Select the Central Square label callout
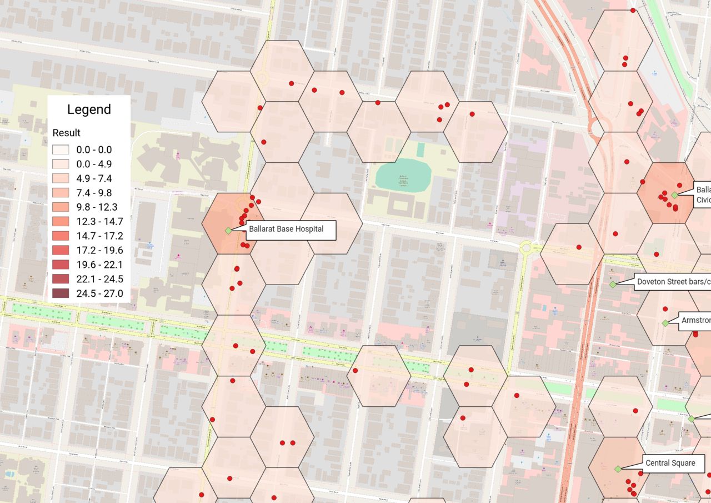Screen dimensions: 711x503 [x=673, y=463]
